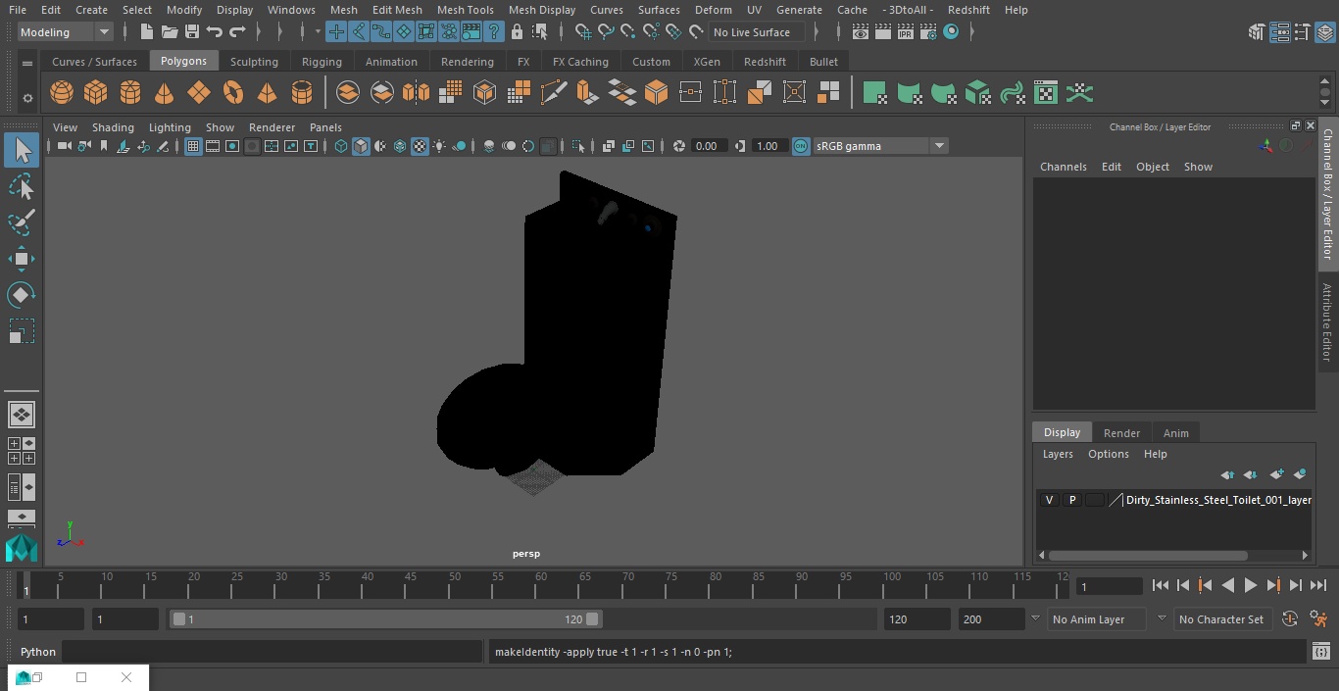
Task: Open the script editor icon
Action: [1320, 652]
